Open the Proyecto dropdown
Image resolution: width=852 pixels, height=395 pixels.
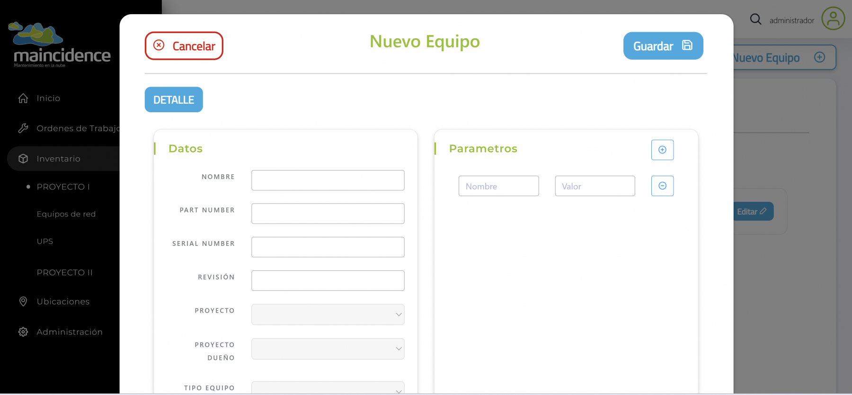328,314
